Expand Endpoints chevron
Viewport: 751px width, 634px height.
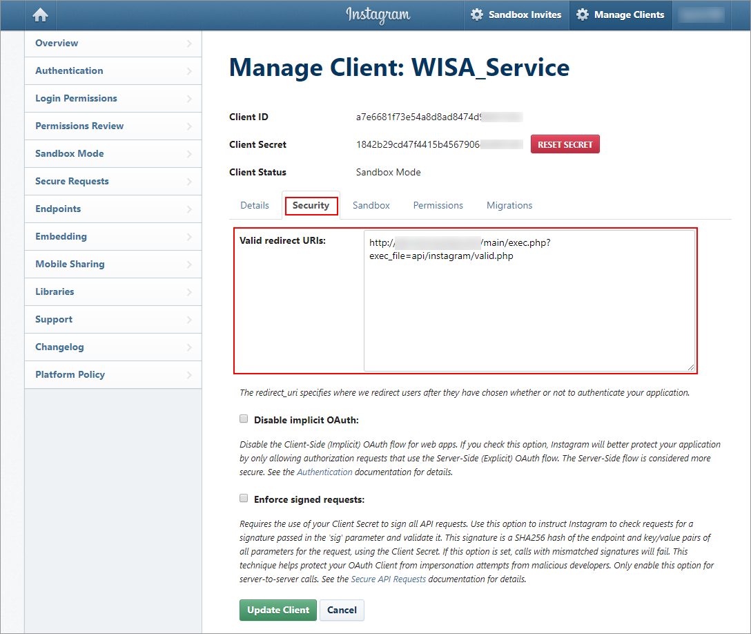pos(189,209)
